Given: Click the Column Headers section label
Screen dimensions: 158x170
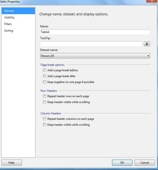Looking at the screenshot, I should point(51,113).
